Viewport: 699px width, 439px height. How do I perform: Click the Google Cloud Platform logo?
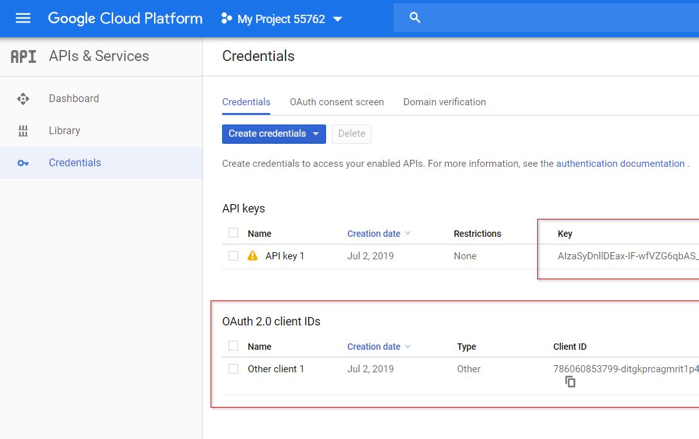coord(125,18)
